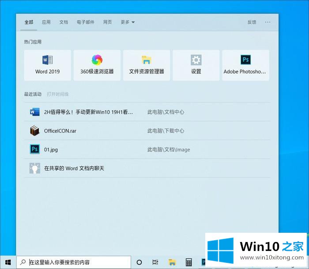Click the path 此电脑\下载中心

coord(166,131)
